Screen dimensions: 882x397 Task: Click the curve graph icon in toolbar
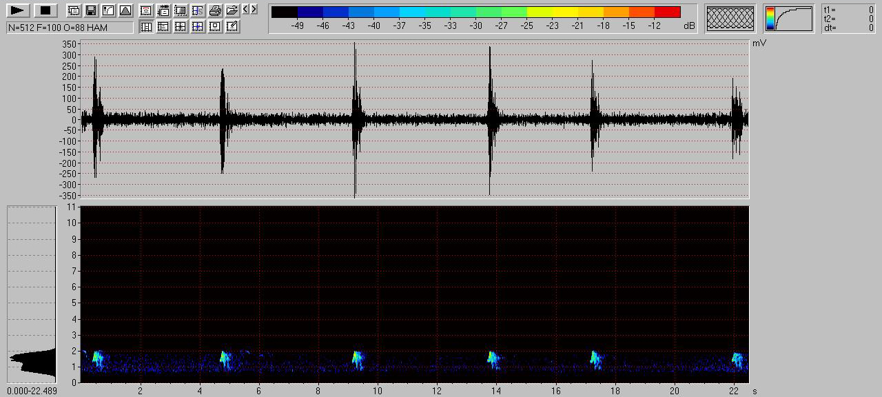click(x=108, y=10)
